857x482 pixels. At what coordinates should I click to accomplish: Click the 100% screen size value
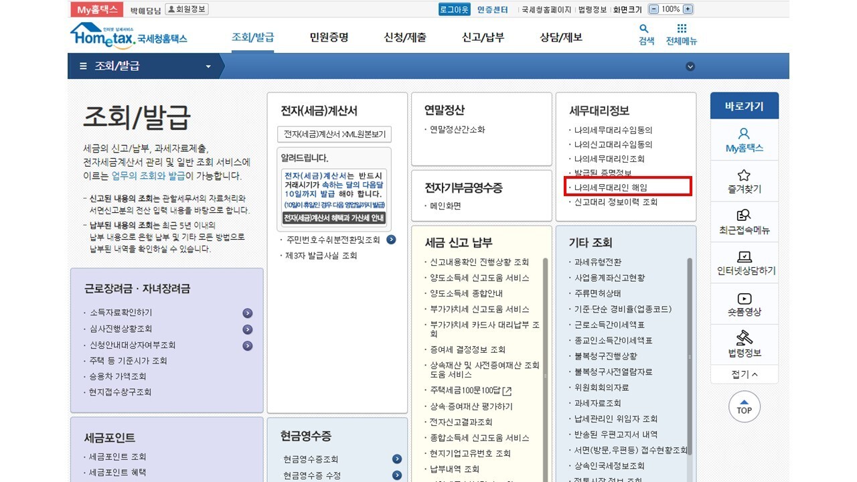671,9
